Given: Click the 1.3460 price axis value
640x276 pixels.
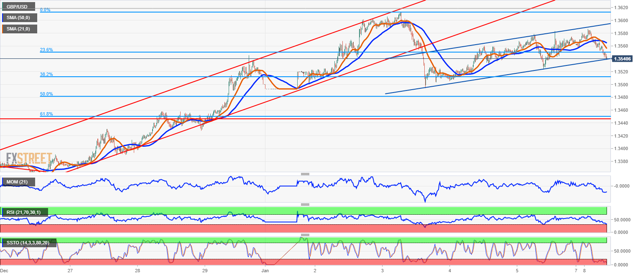Looking at the screenshot, I should (x=621, y=110).
